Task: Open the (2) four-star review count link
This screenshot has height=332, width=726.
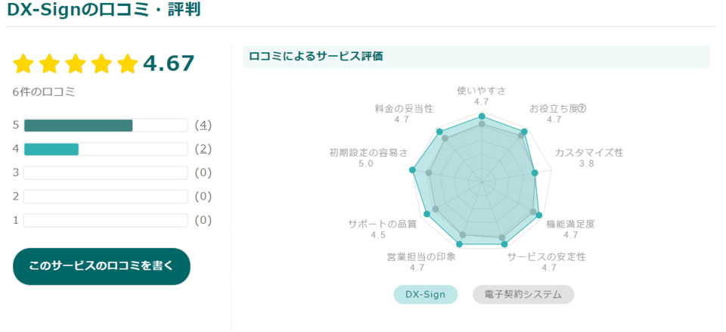Action: [203, 149]
